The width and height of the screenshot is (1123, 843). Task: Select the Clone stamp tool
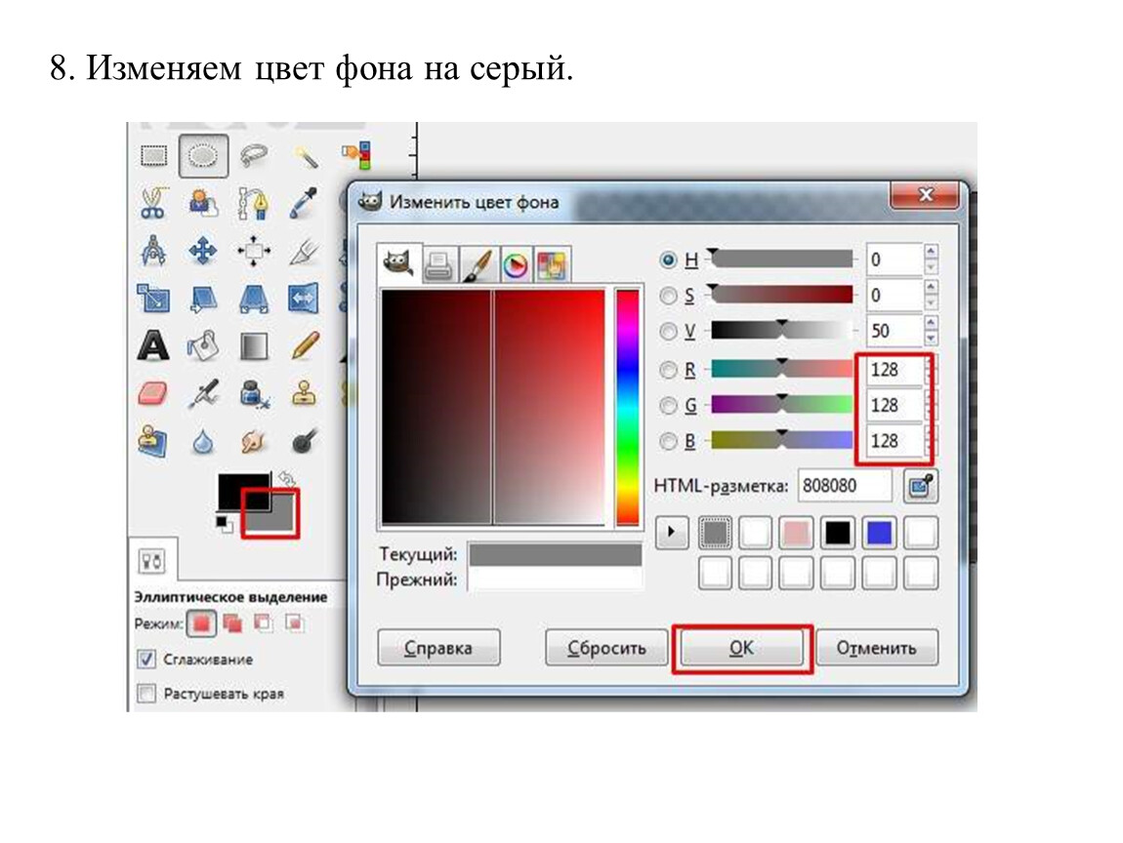305,393
